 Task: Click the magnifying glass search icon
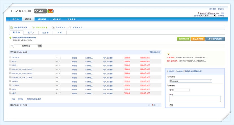(x=12, y=46)
